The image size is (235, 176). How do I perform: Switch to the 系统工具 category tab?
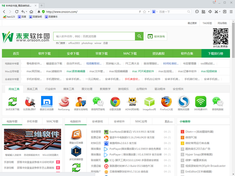point(32,89)
